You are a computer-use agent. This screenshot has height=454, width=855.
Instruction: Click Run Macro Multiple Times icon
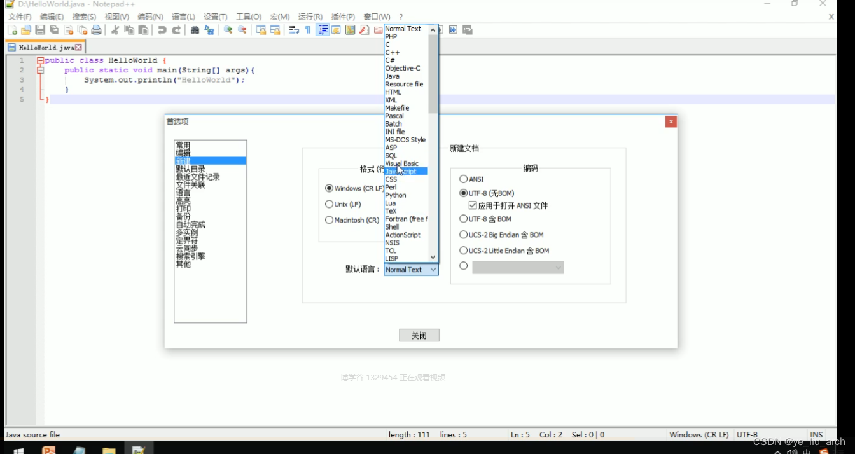coord(454,30)
